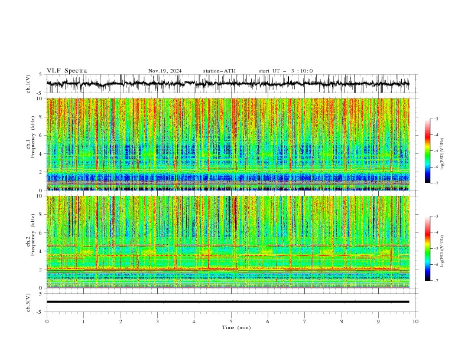468x361 pixels.
Task: Click inside the ch.2 spectrogram panel
Action: point(228,242)
